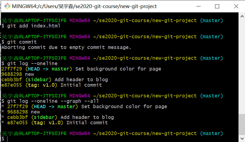Click the Git Bash MINGW64 title bar icon

[7, 6]
